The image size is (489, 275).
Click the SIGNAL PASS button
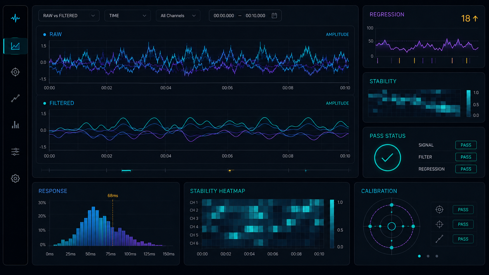466,145
